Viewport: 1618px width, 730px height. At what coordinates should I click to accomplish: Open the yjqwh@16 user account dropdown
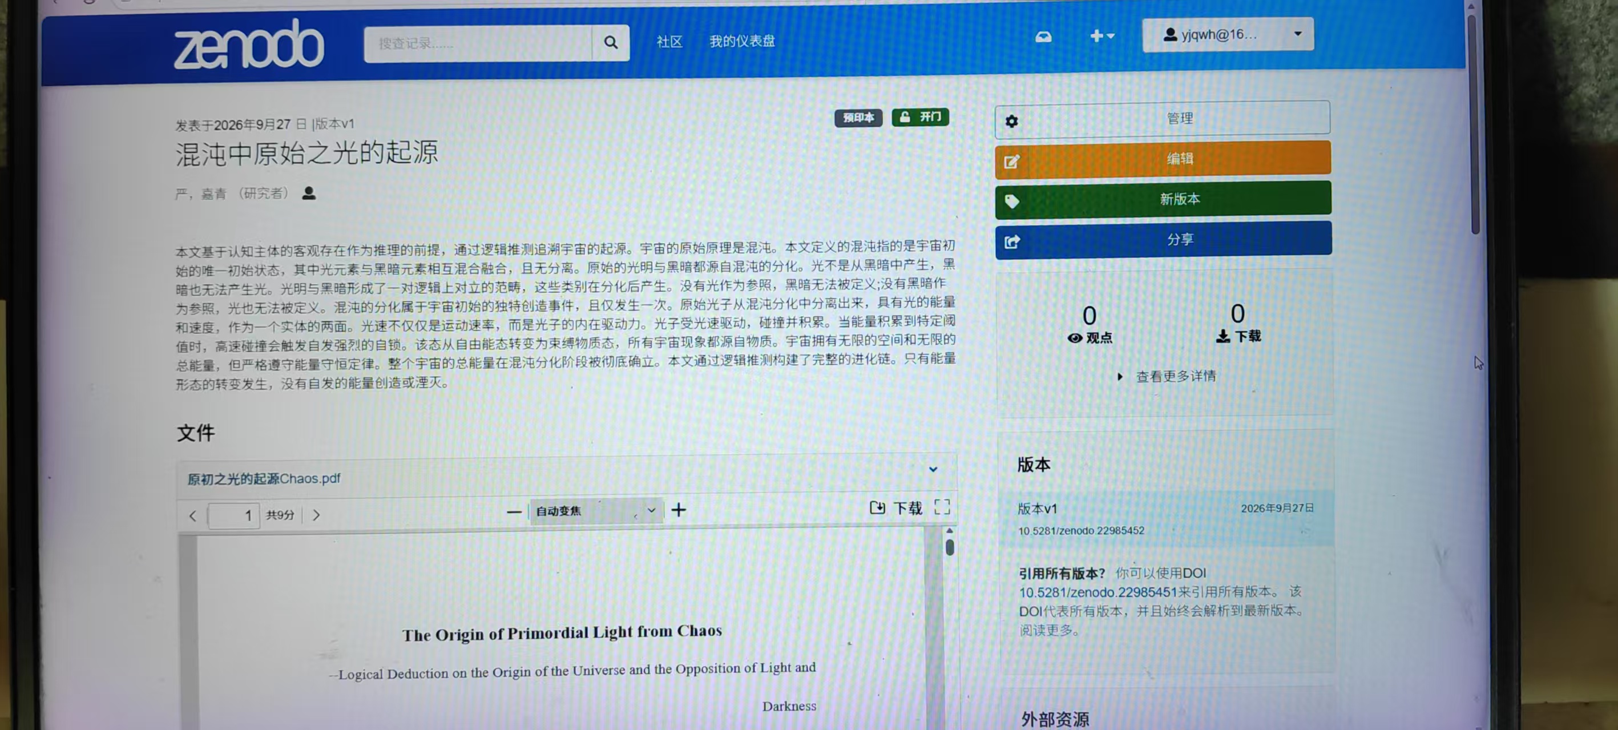(1227, 35)
